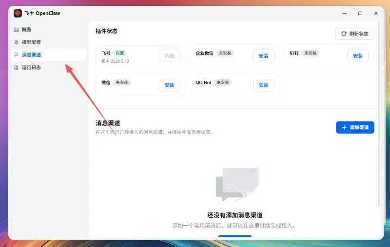Click the 企业微信 plugin name
Screen dimensions: 390x247
(x=204, y=53)
